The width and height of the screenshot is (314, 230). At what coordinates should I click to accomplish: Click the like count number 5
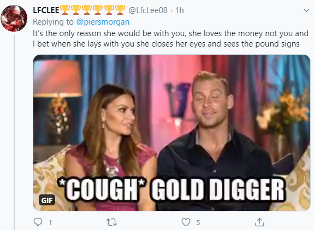click(198, 222)
